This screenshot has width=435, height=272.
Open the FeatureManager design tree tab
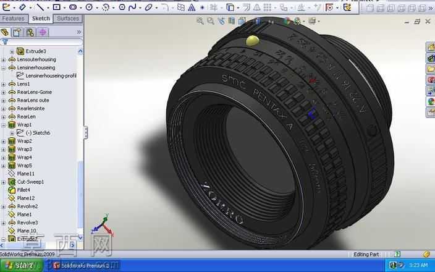[5, 32]
